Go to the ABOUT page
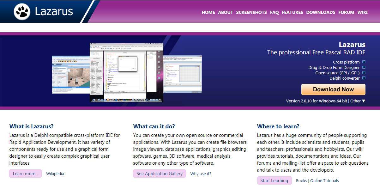380x195 pixels. pyautogui.click(x=226, y=12)
